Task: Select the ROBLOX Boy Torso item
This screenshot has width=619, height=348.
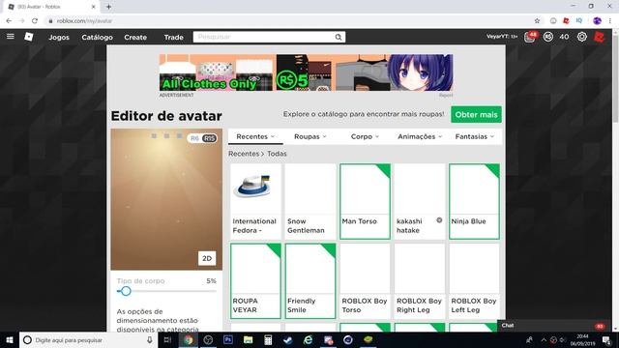Action: (x=365, y=281)
